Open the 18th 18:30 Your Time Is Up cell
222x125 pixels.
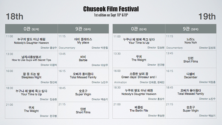tap(31, 93)
